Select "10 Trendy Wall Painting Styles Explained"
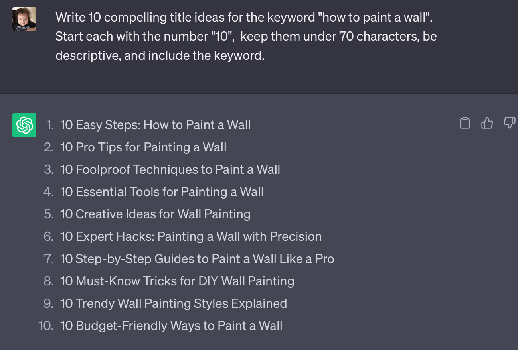Viewport: 518px width, 350px height. coord(174,303)
